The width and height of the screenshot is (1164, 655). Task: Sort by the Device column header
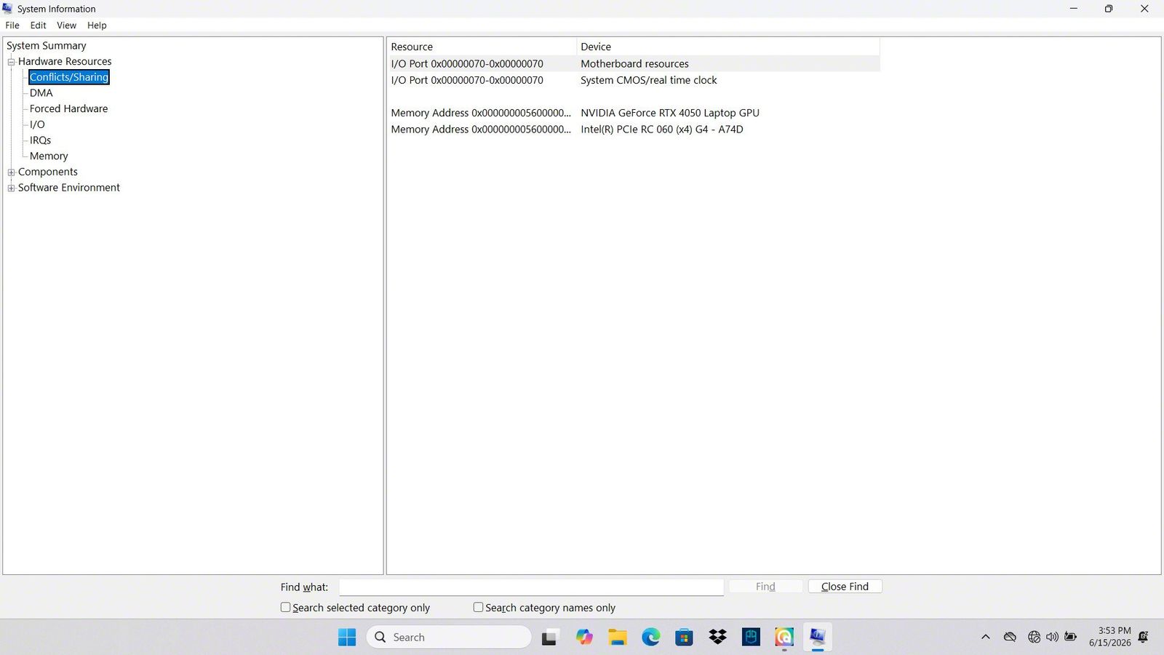tap(728, 47)
